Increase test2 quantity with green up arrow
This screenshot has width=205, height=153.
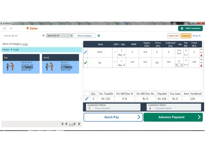click(x=201, y=49)
